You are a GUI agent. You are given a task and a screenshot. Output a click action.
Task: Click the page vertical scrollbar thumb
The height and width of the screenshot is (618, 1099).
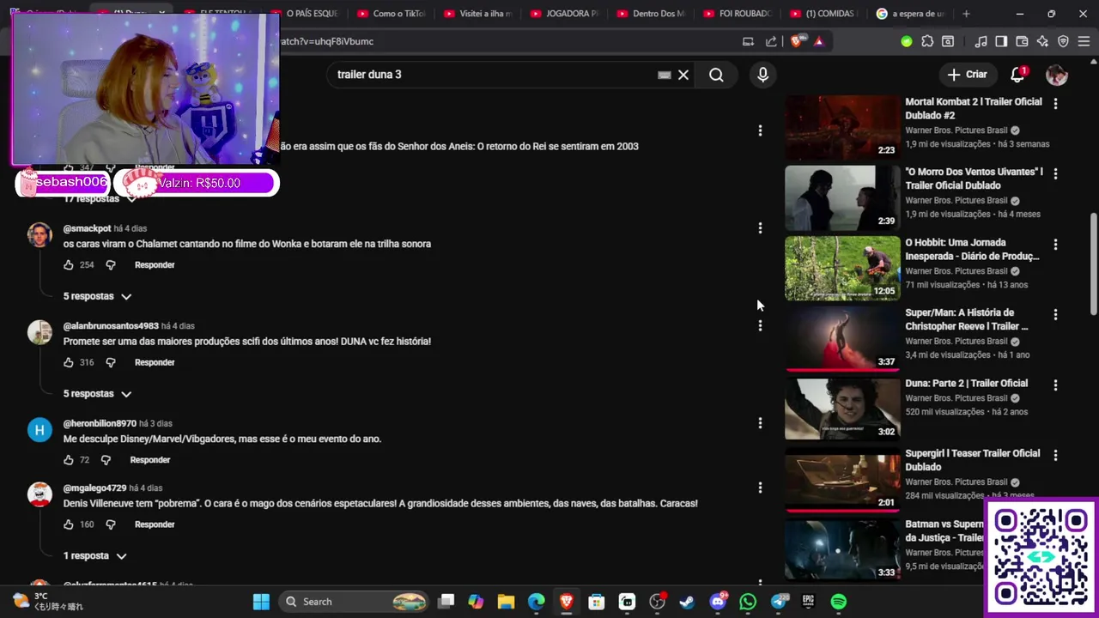(x=1093, y=264)
